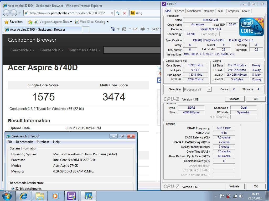Switch to CPU-Z Caches tab
Viewport: 269px width, 201px height.
point(180,11)
